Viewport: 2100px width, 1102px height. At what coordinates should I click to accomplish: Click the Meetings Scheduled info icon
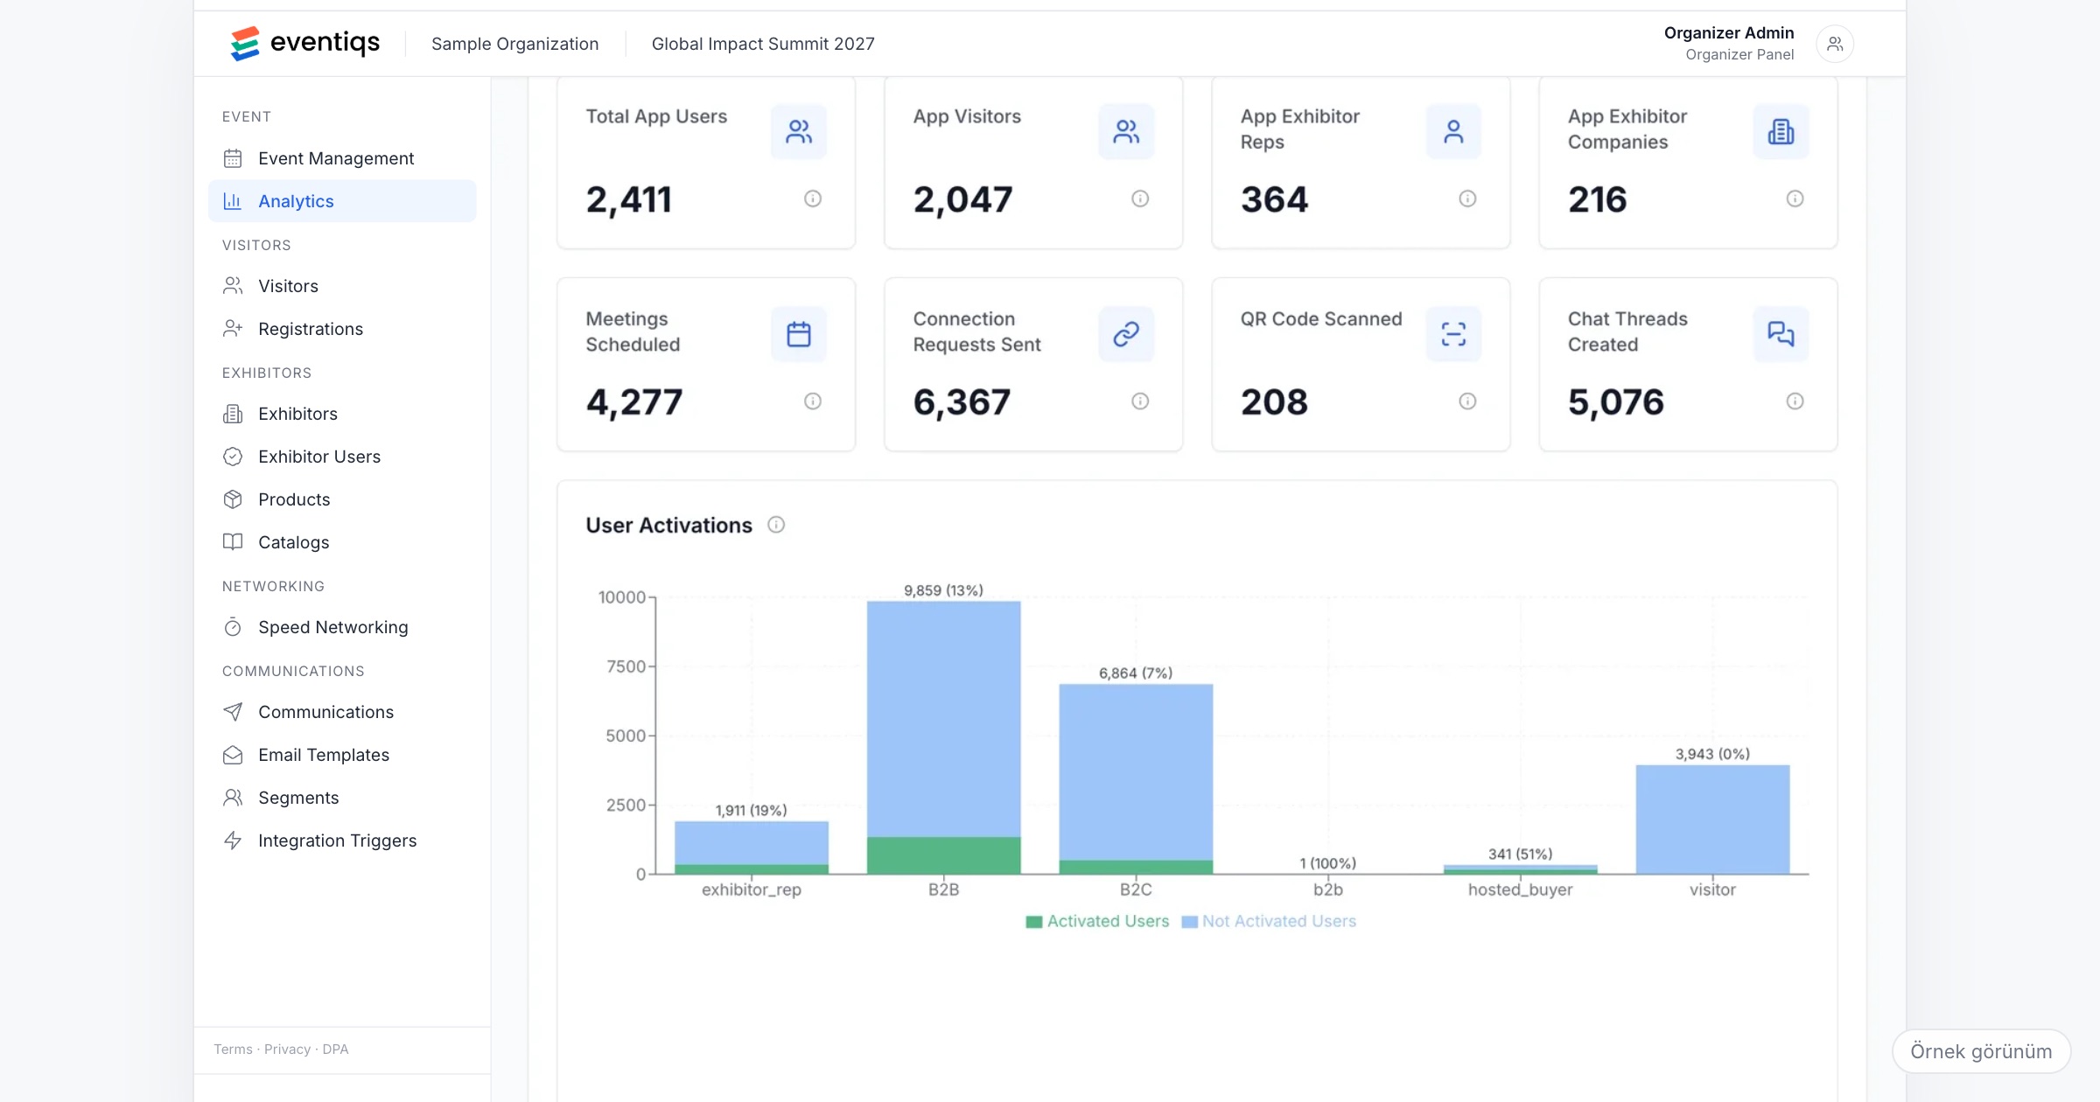coord(813,401)
